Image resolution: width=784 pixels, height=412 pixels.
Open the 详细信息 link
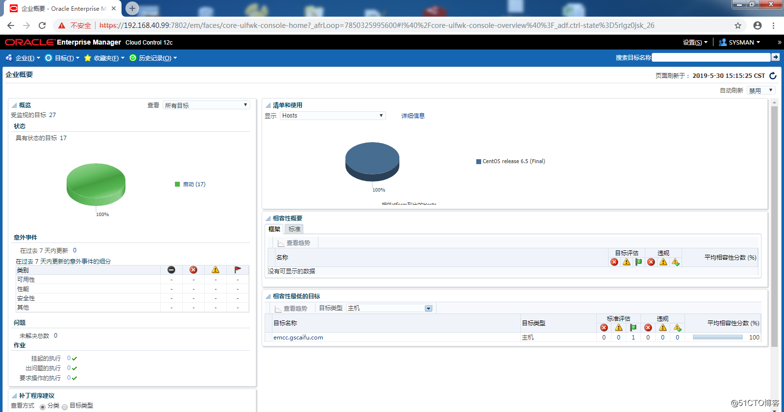(413, 116)
